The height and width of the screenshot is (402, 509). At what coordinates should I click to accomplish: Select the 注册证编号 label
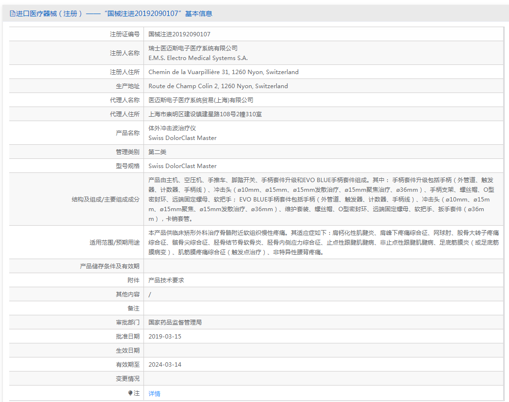click(125, 34)
